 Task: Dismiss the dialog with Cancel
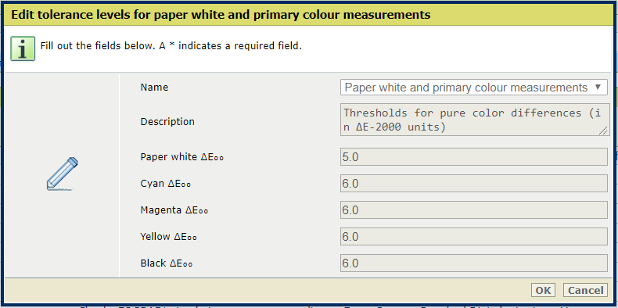pyautogui.click(x=585, y=290)
